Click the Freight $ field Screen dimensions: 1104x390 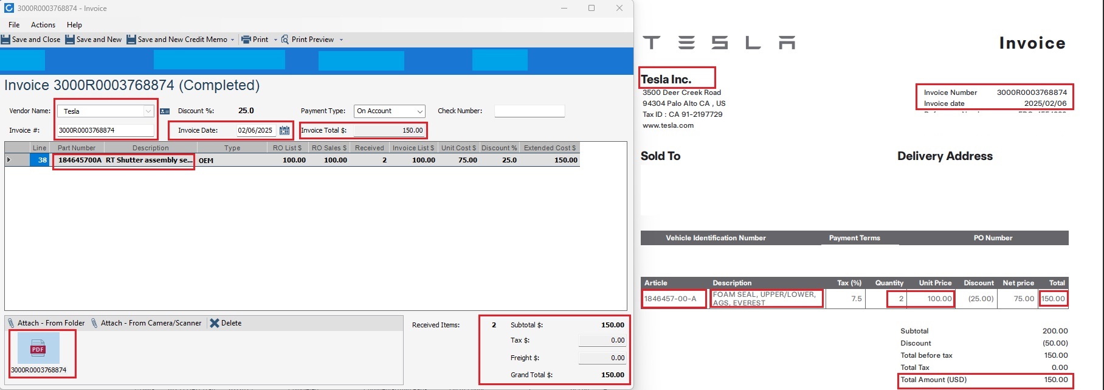tap(602, 358)
